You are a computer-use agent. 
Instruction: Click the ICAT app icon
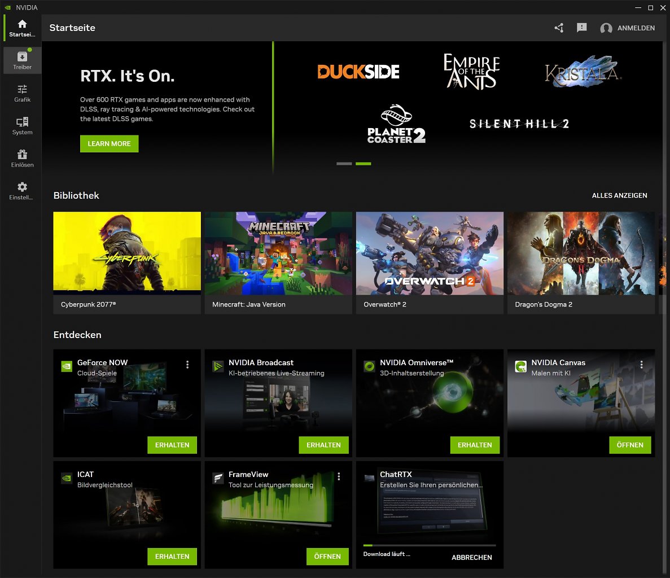(67, 478)
